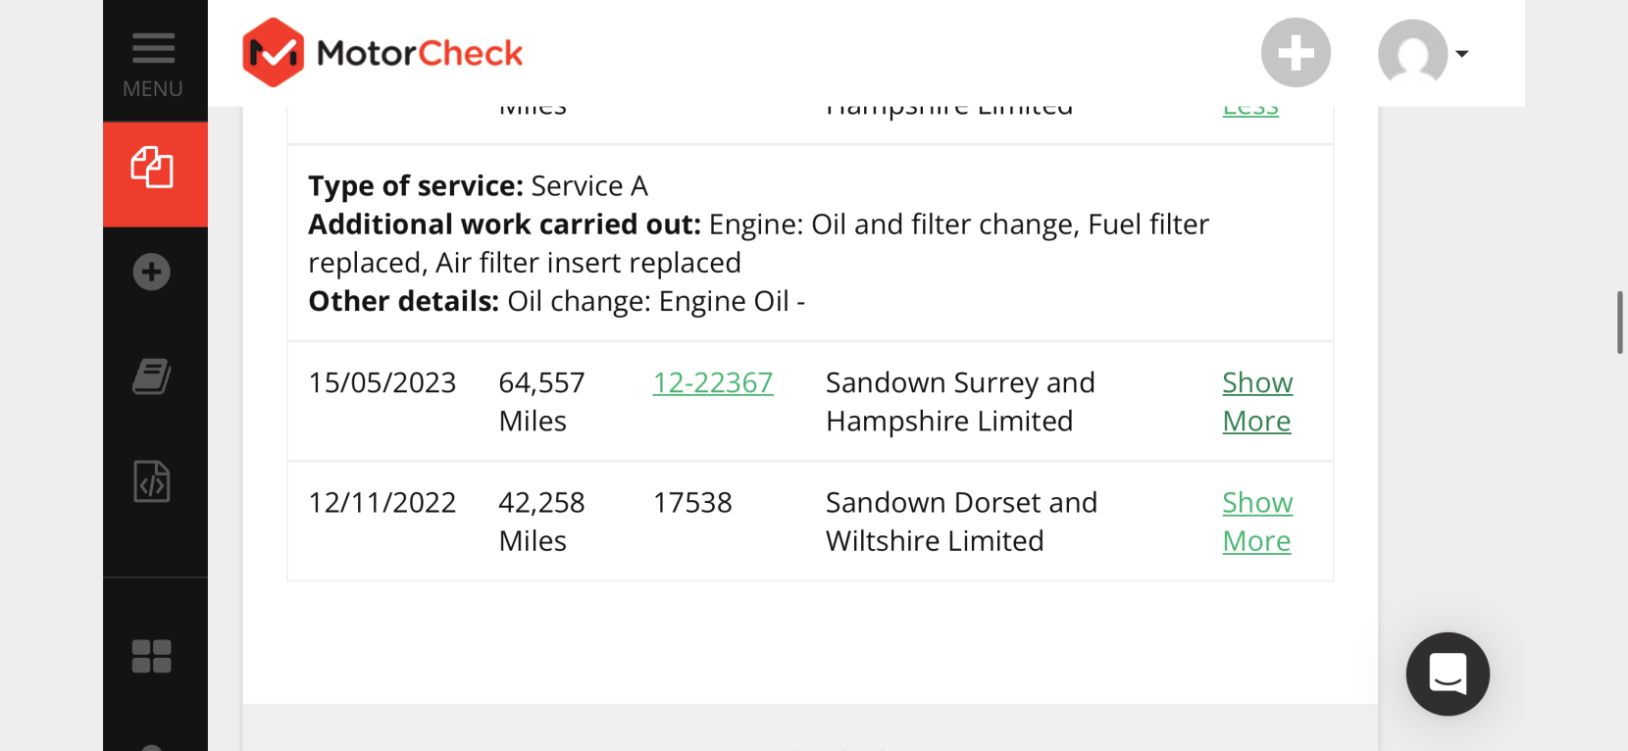Open the chat support bubble
Screen dimensions: 1628x751
tap(1448, 674)
